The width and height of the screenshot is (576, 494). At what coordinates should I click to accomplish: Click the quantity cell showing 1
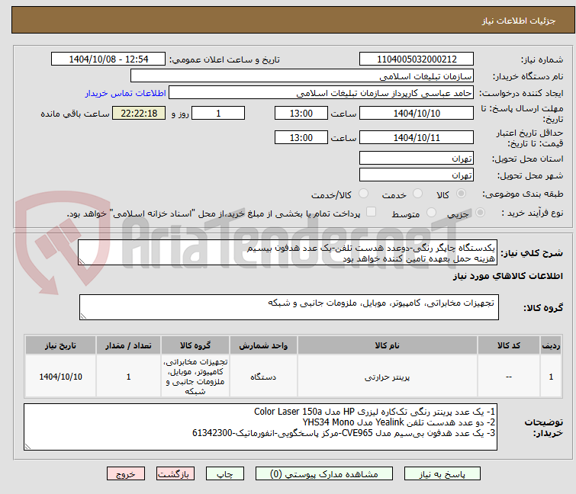128,377
